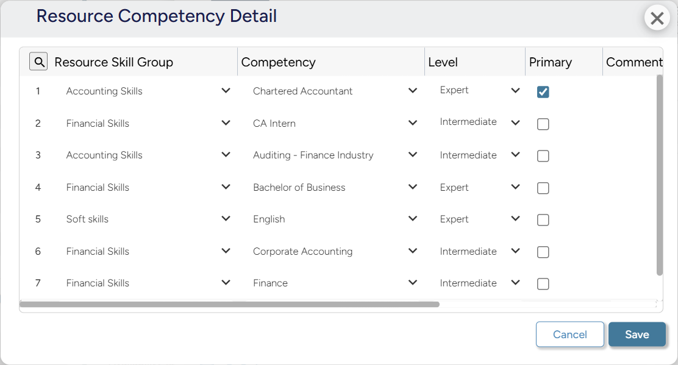Open skill group dropdown for Accounting Skills row one
The height and width of the screenshot is (365, 678).
pyautogui.click(x=226, y=90)
